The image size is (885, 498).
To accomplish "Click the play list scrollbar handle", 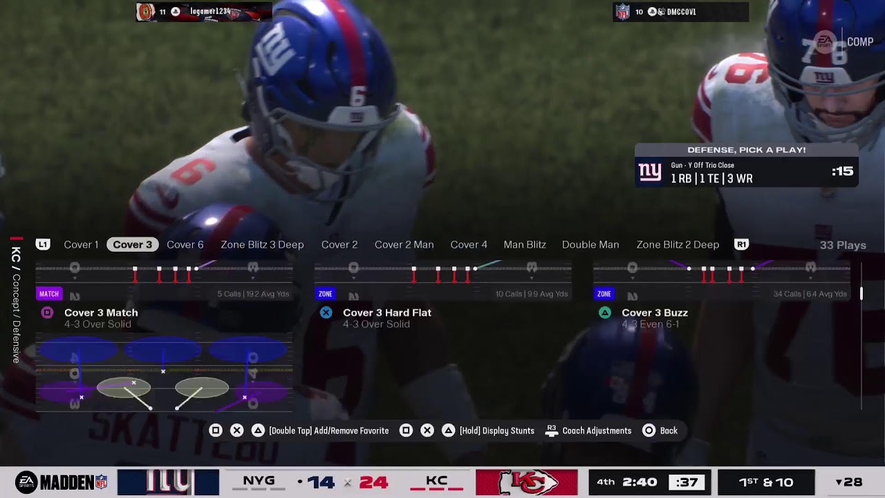I will (x=861, y=294).
